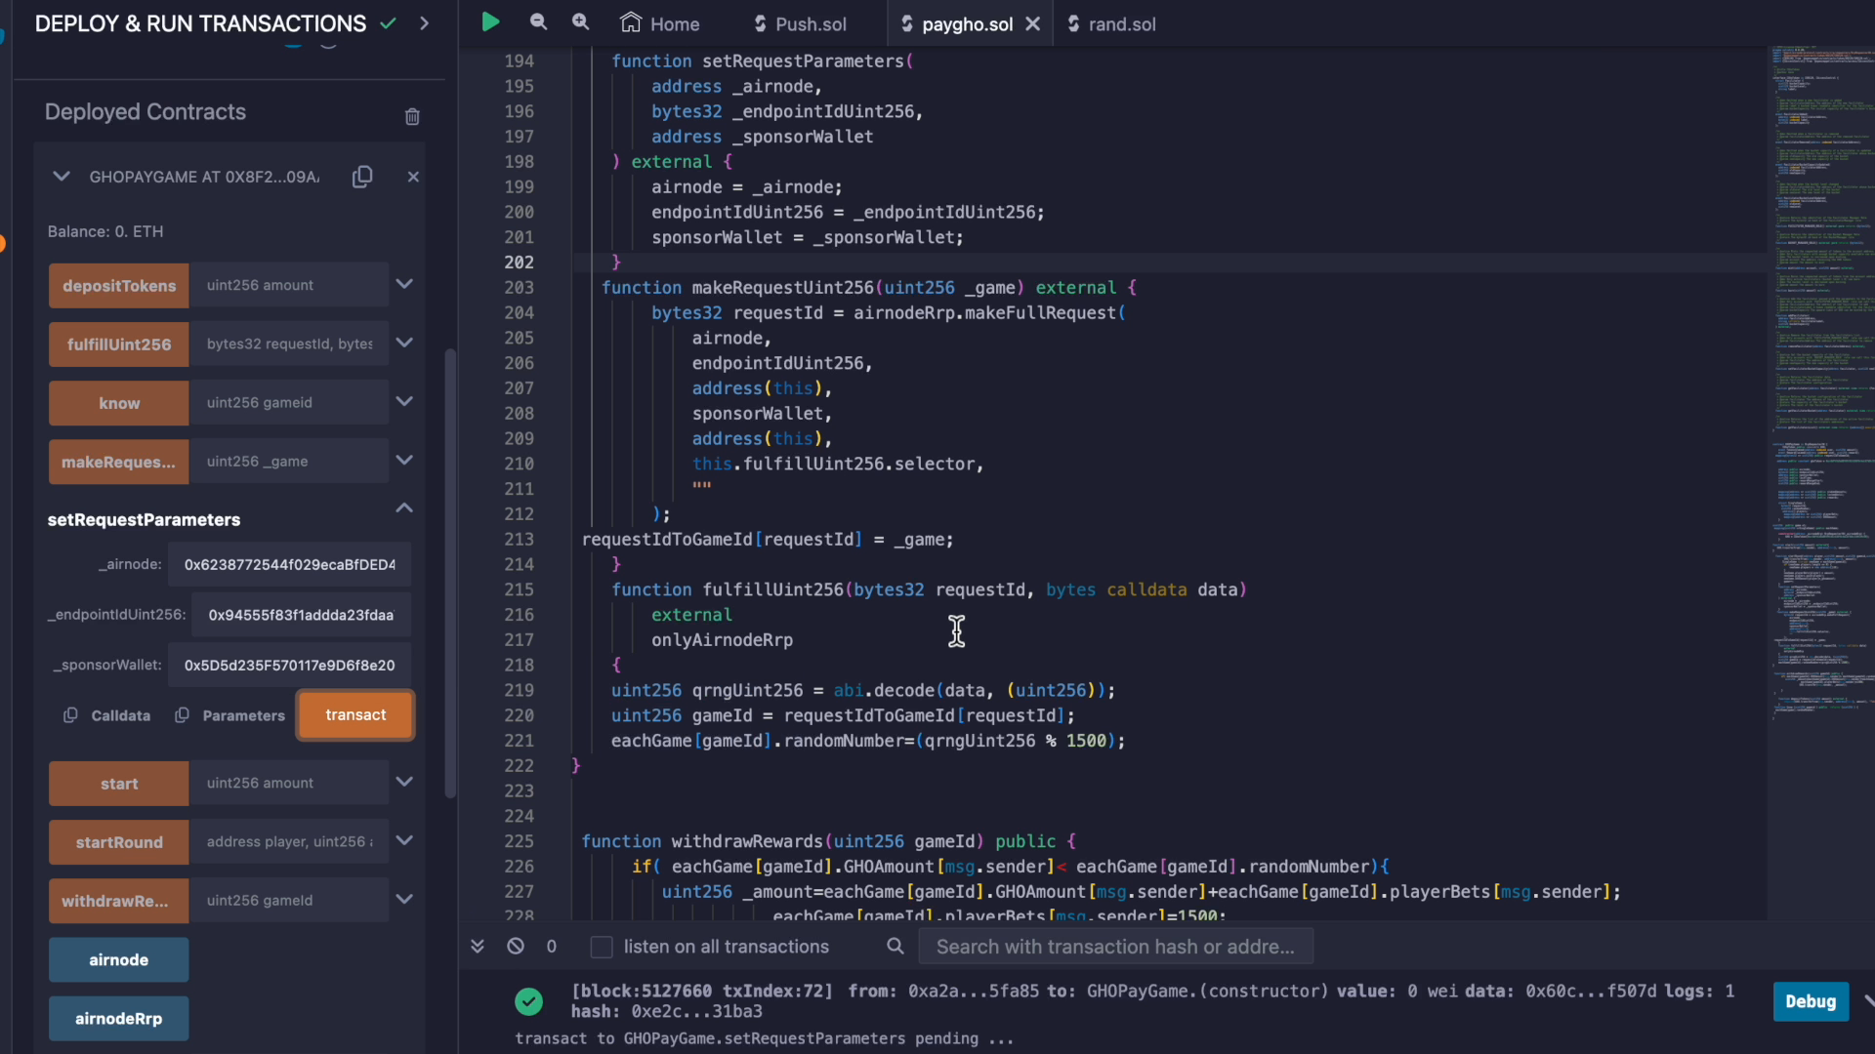Viewport: 1875px width, 1054px height.
Task: Debug the constructor transaction
Action: tap(1811, 1001)
